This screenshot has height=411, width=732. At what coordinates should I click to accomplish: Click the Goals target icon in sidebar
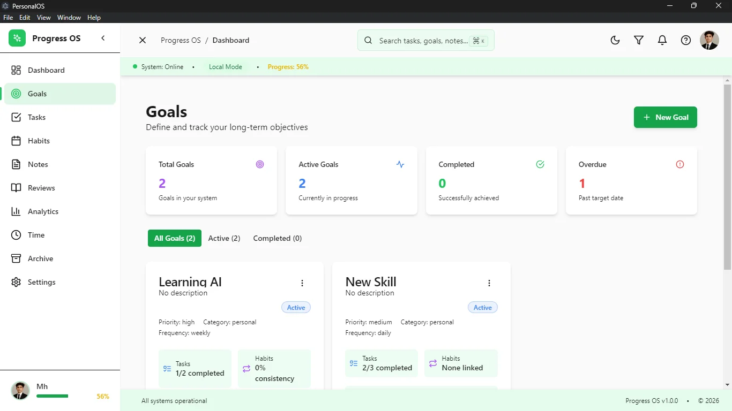click(17, 94)
